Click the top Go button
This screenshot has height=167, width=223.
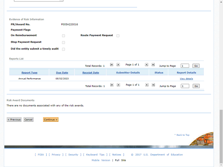point(196,66)
